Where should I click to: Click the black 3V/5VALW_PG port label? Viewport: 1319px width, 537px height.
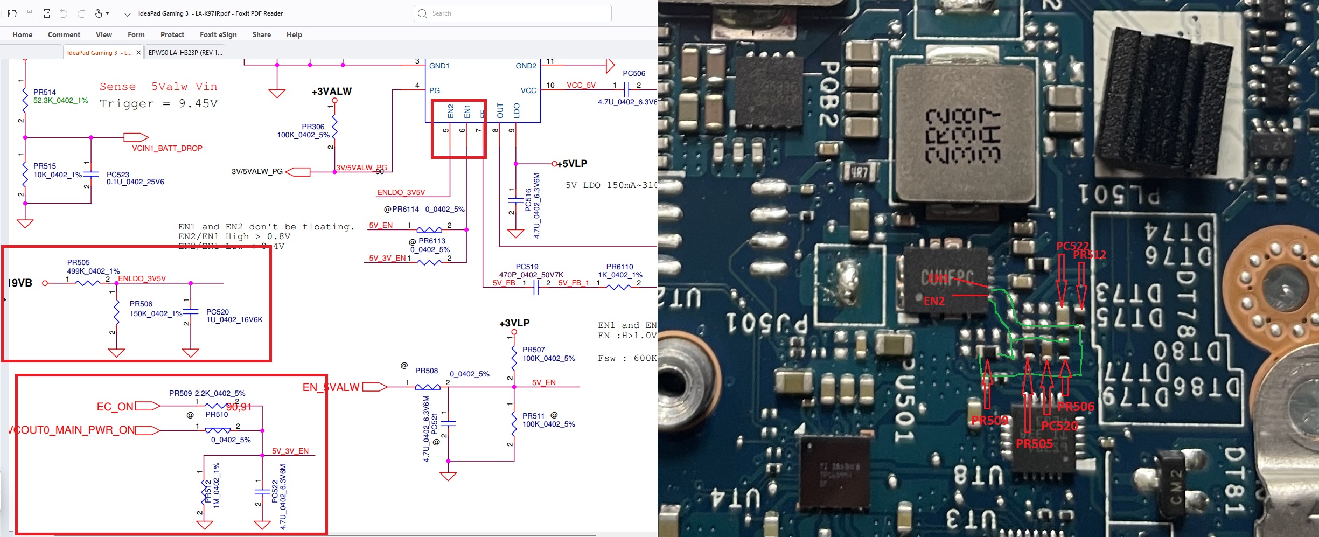(x=257, y=171)
